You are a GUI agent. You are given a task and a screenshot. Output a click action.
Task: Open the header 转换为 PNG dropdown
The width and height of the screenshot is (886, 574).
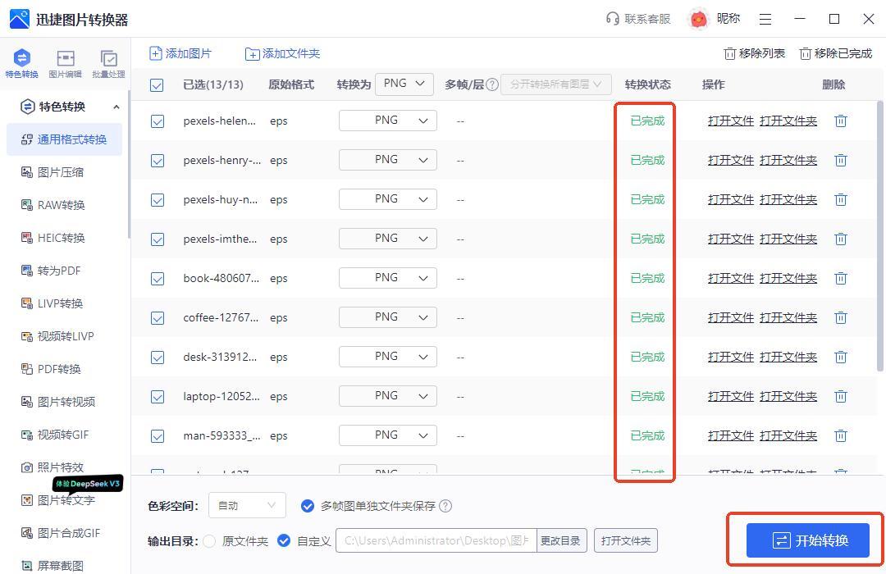pyautogui.click(x=404, y=84)
